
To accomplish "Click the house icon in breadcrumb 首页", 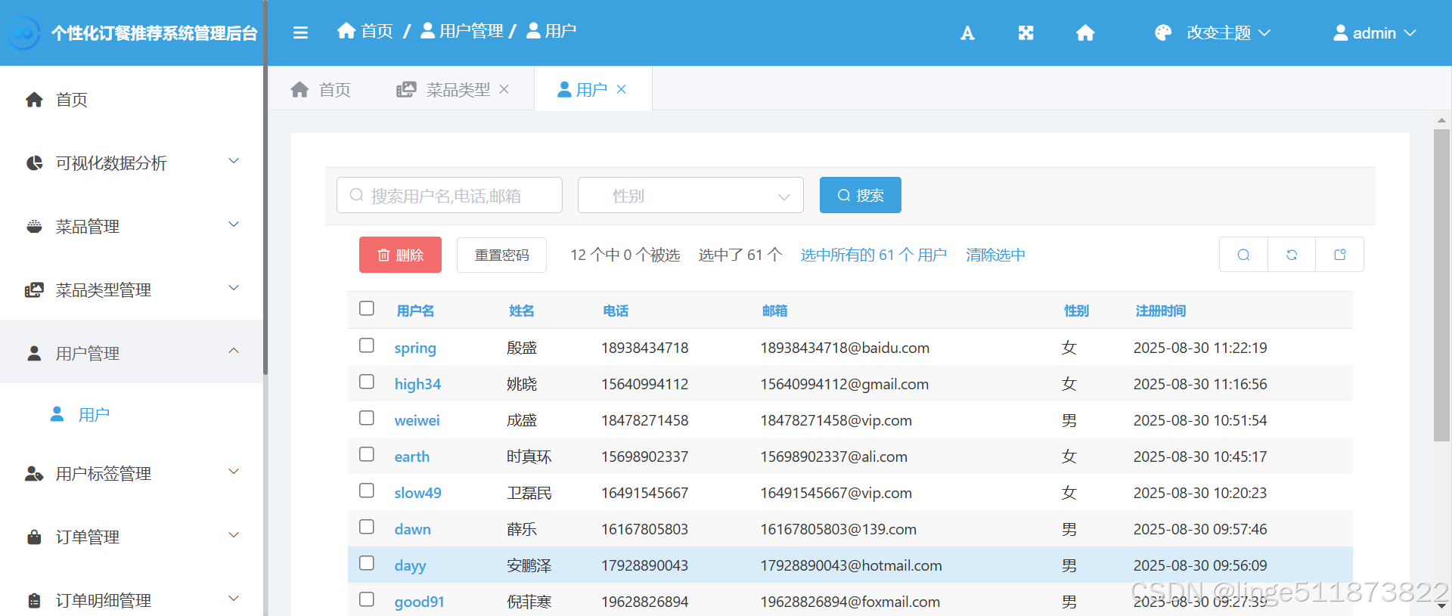I will (x=346, y=30).
